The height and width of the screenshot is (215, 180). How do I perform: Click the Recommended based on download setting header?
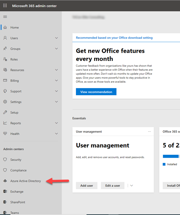(x=114, y=38)
